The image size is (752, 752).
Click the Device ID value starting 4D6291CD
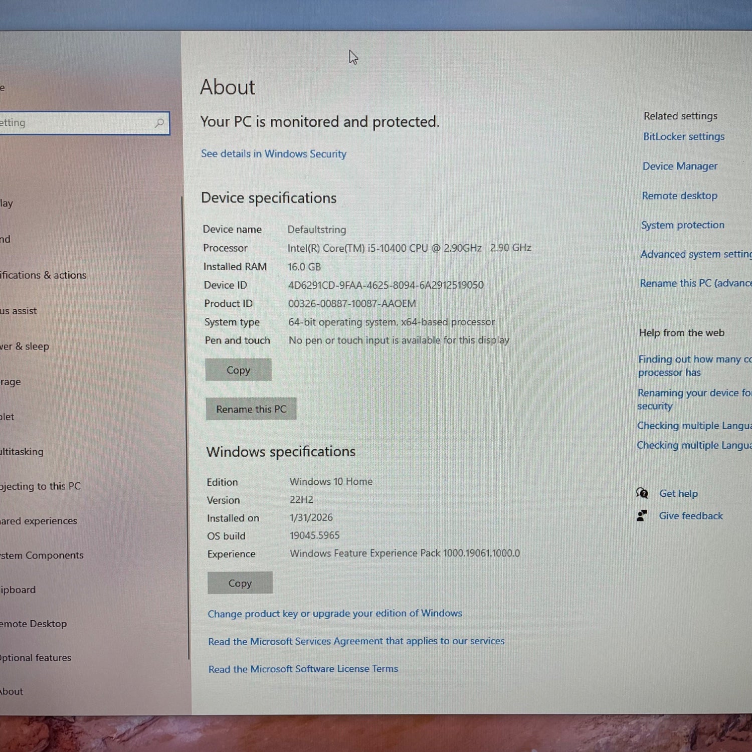pyautogui.click(x=386, y=285)
